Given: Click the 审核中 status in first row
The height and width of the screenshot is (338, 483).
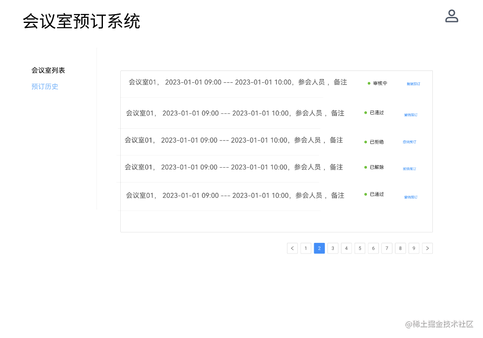Looking at the screenshot, I should pos(380,84).
